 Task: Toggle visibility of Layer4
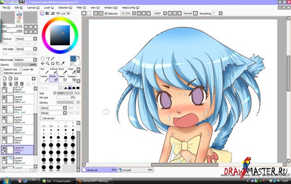[4, 158]
